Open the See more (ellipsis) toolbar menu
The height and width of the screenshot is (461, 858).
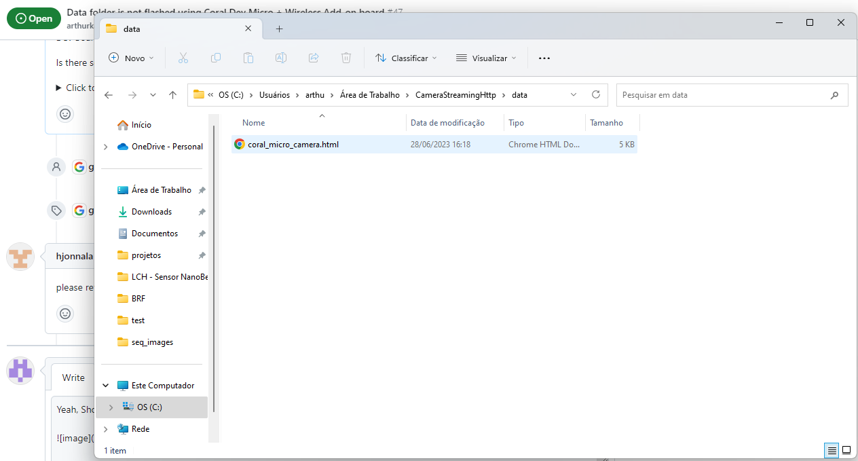(544, 58)
